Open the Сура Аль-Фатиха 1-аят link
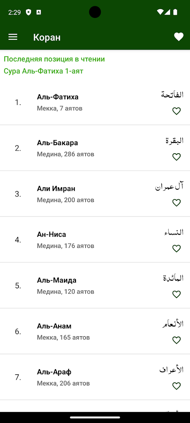 (x=43, y=71)
